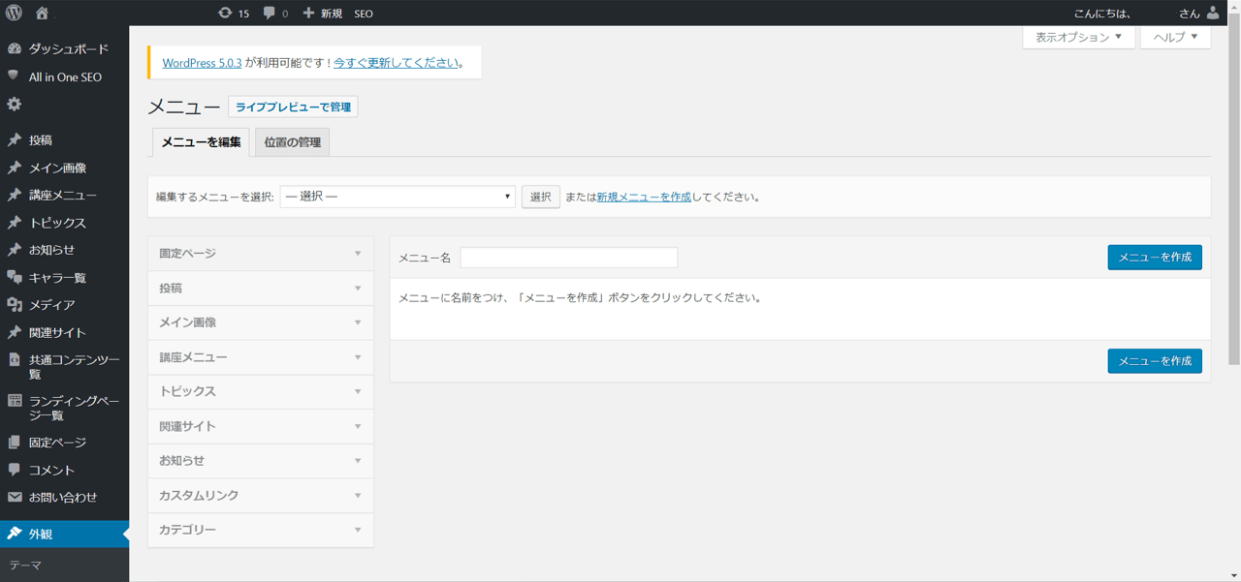Click the pin icon next to 投稿
This screenshot has height=582, width=1241.
pos(15,140)
